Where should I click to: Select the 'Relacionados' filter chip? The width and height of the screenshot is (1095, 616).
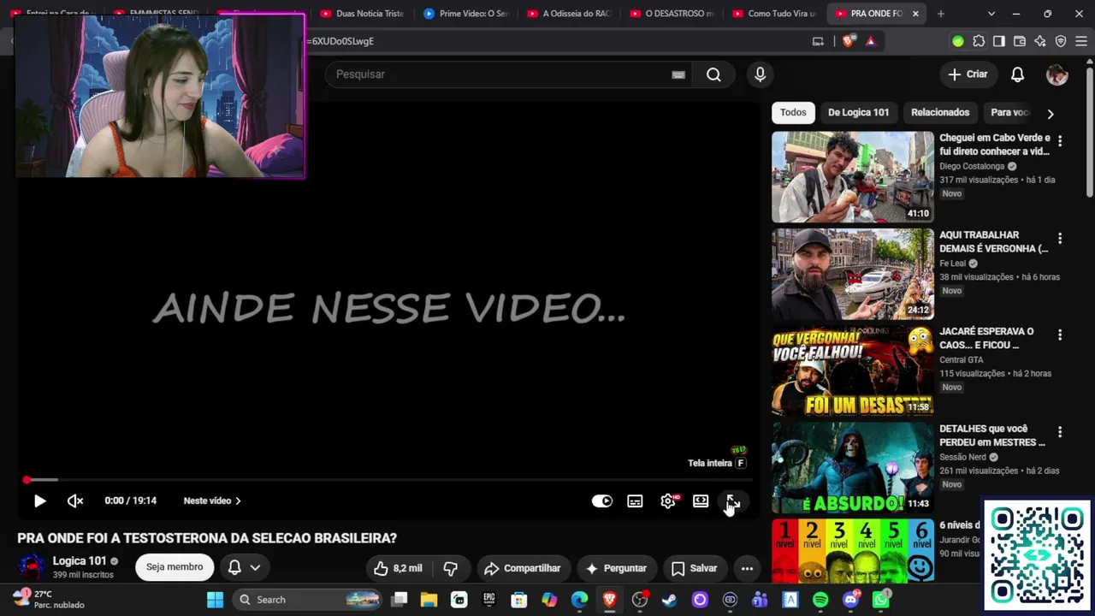click(940, 112)
